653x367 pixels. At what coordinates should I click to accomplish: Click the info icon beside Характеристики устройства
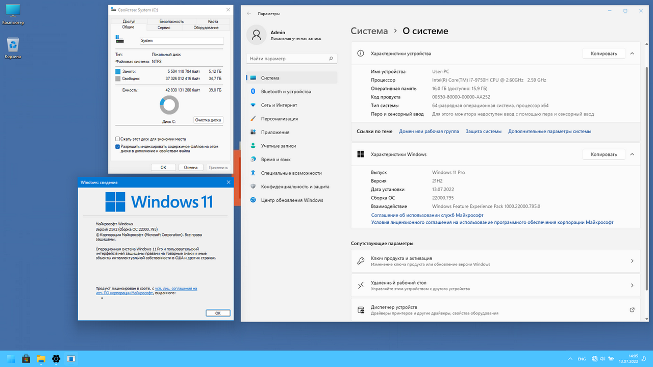point(361,54)
